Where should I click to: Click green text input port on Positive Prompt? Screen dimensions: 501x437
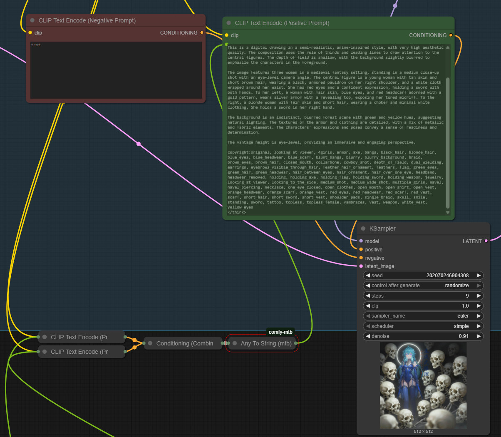click(226, 44)
